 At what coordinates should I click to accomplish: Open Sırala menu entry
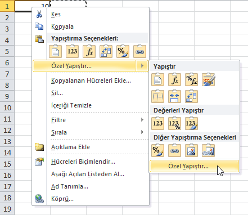point(91,132)
